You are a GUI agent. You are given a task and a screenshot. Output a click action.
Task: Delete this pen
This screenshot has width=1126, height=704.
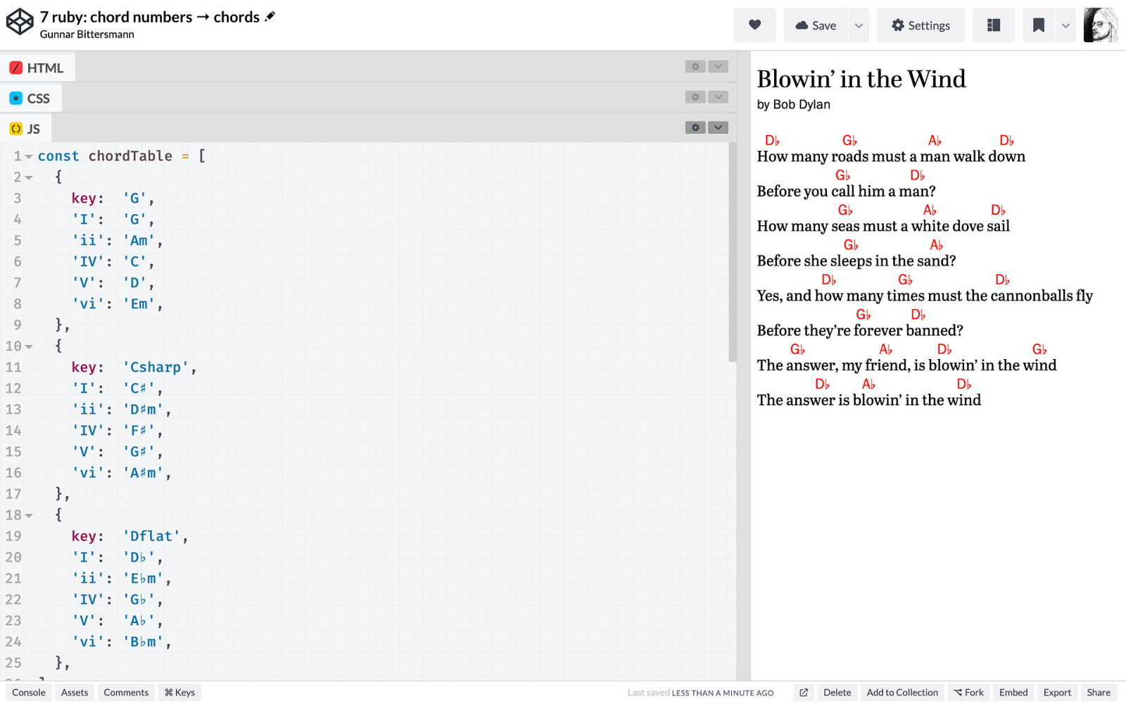pyautogui.click(x=837, y=693)
